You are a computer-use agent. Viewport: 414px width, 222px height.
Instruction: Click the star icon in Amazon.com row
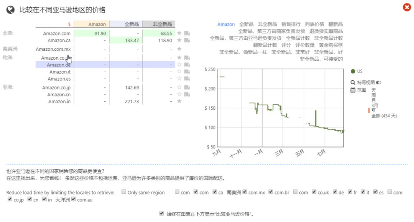(x=179, y=33)
